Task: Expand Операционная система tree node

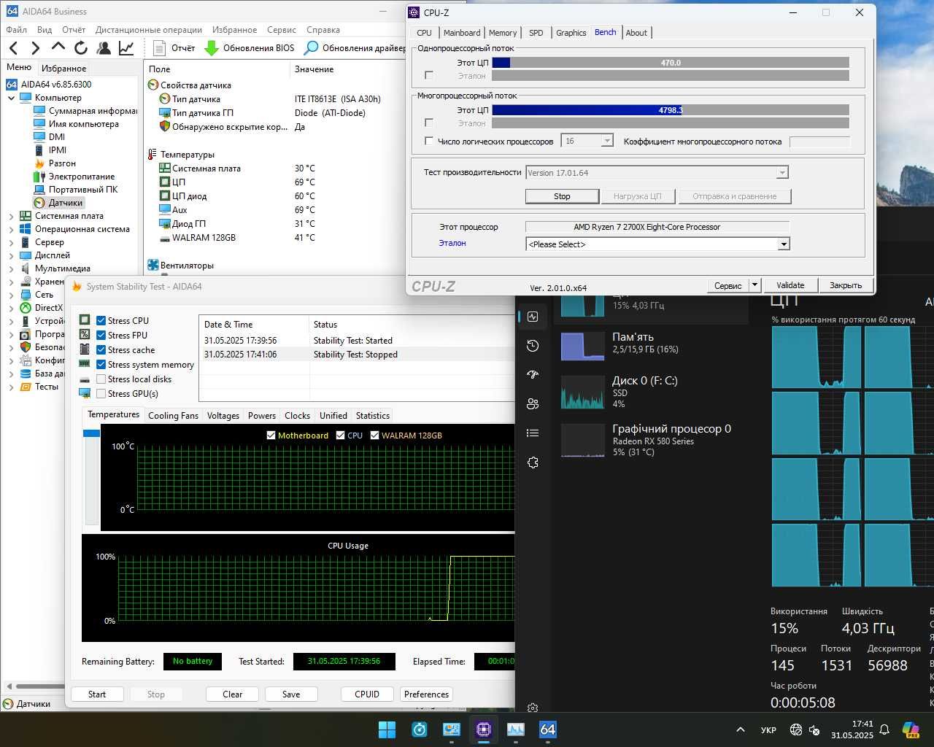Action: [11, 229]
